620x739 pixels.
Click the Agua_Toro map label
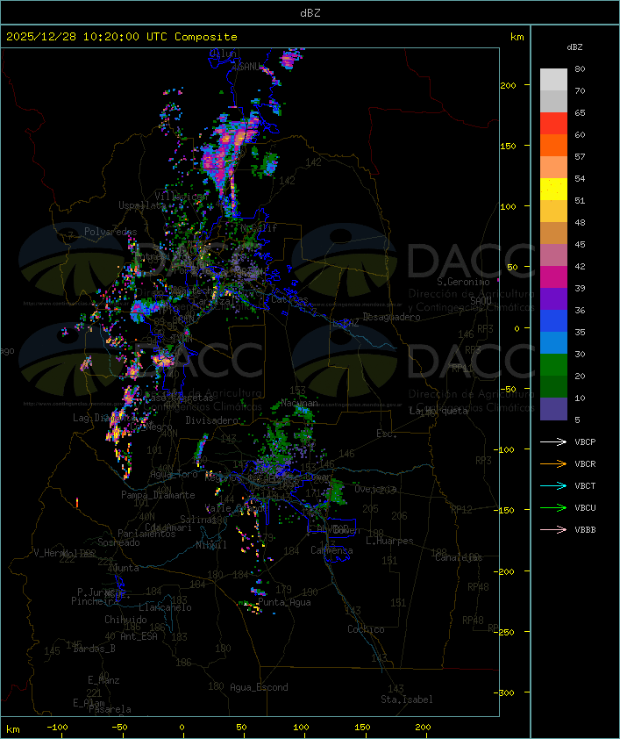175,474
